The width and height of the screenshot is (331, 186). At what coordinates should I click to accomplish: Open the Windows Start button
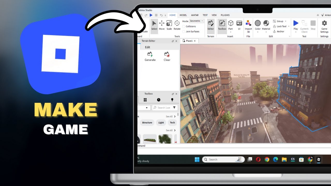[x=197, y=159]
